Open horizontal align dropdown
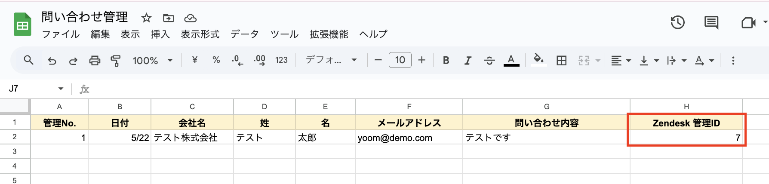This screenshot has height=184, width=769. 621,61
